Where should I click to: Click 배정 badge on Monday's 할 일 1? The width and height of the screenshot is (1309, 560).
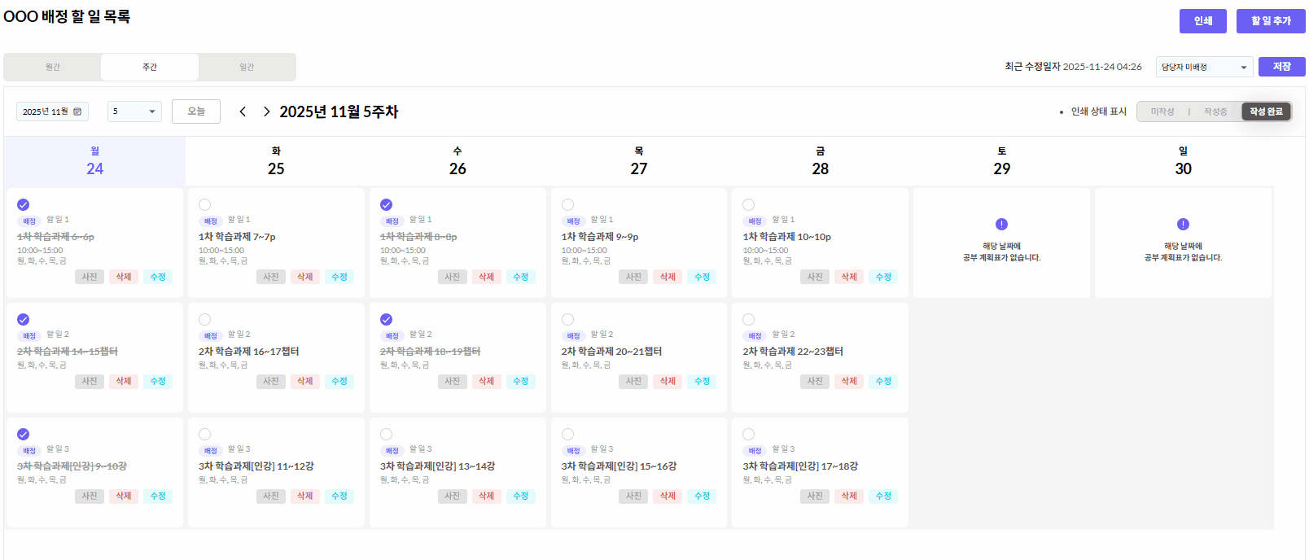[x=29, y=221]
